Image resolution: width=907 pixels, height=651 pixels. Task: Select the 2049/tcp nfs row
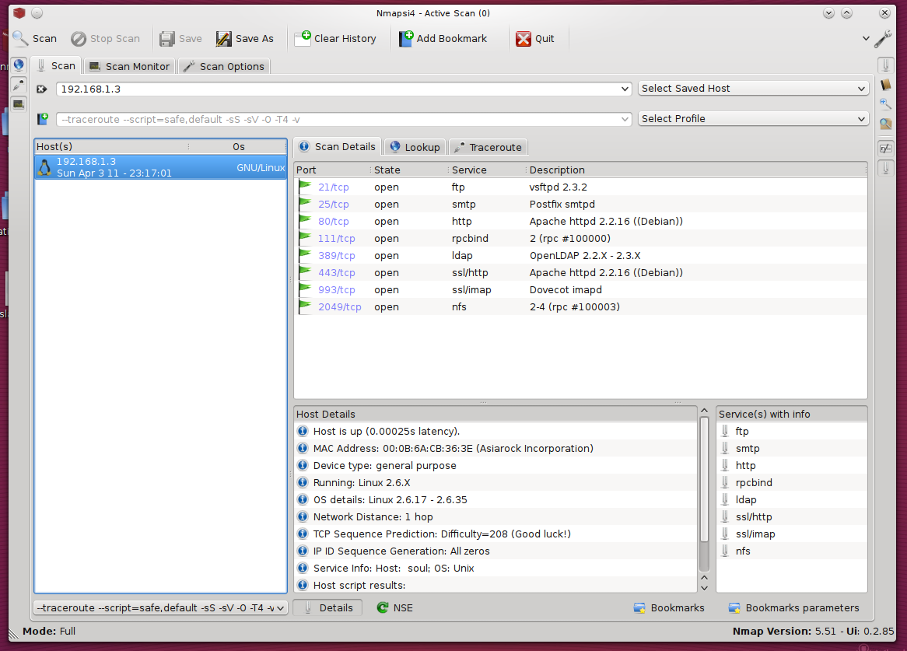click(x=580, y=307)
